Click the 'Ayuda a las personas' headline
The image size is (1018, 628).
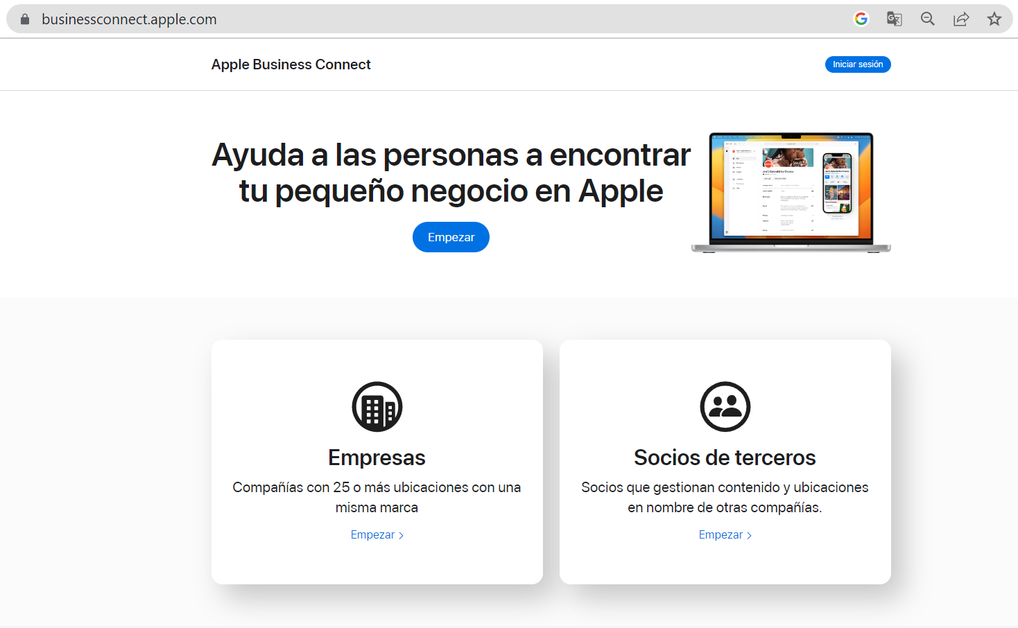[451, 173]
